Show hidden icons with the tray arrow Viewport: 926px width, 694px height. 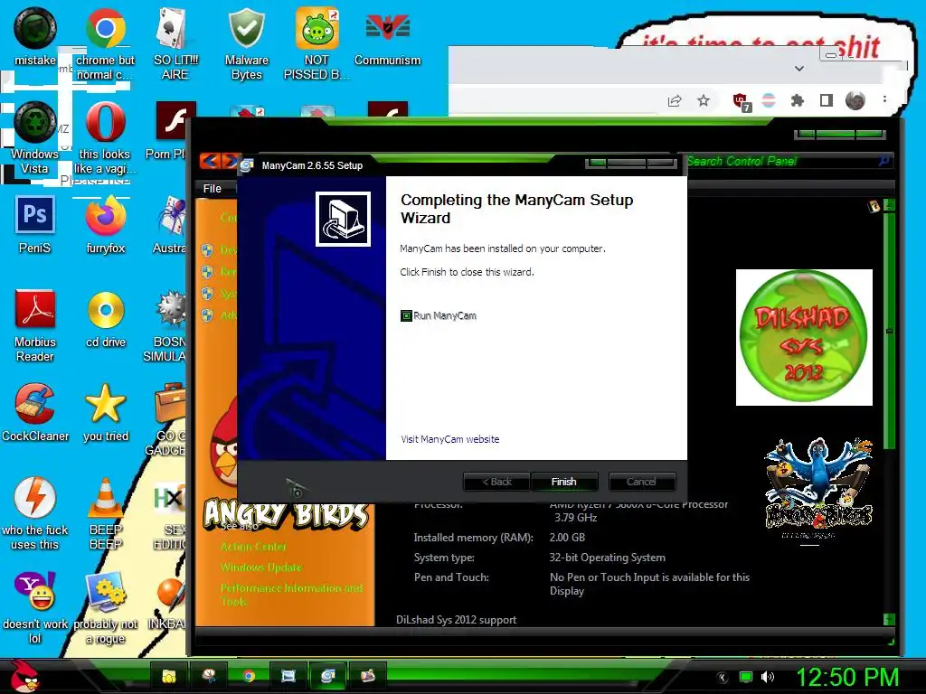click(x=722, y=678)
